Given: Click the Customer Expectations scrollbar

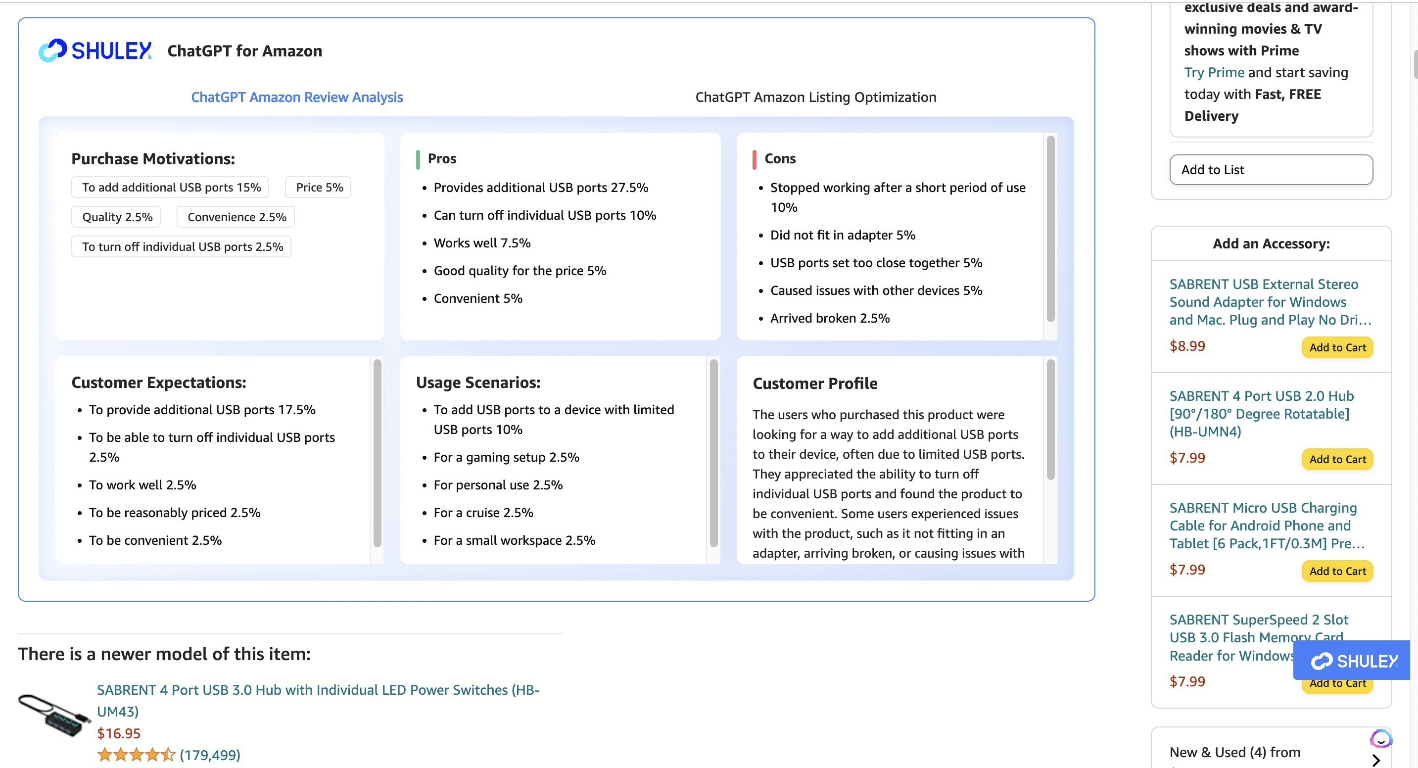Looking at the screenshot, I should coord(377,453).
